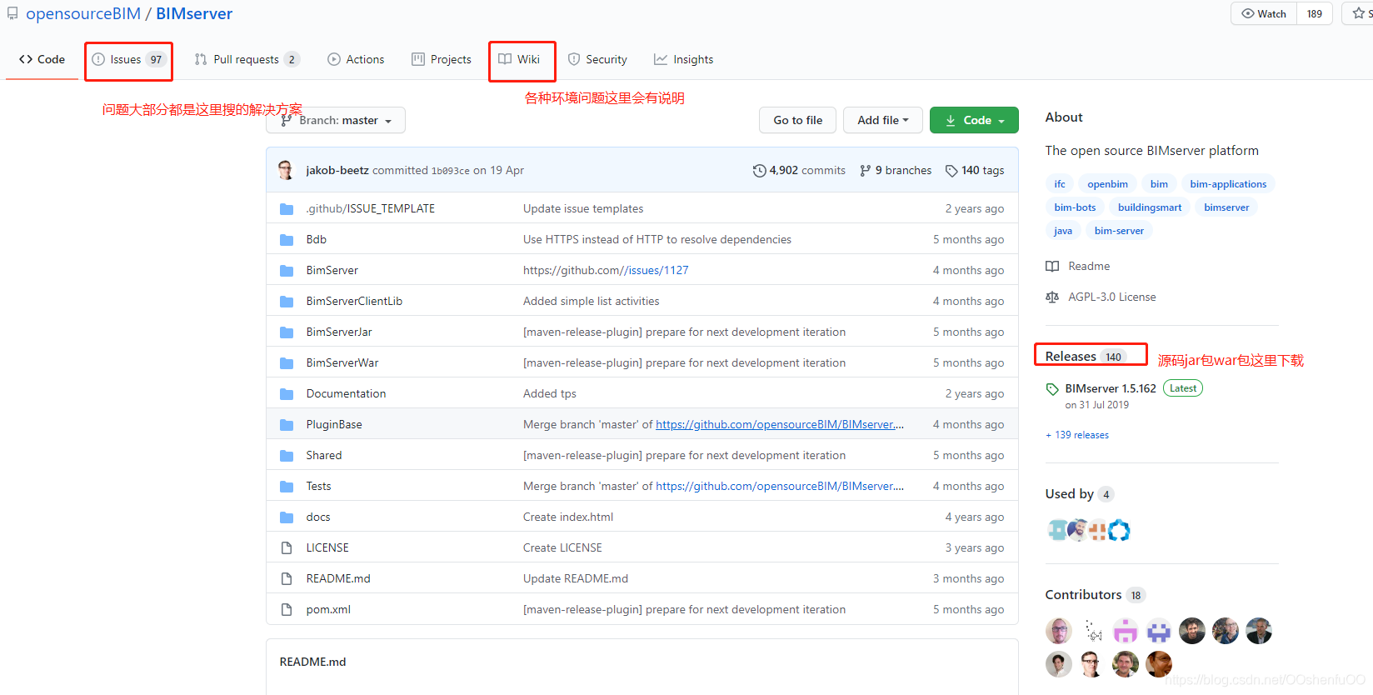View the 140 tags list
Image resolution: width=1373 pixels, height=695 pixels.
coord(975,170)
